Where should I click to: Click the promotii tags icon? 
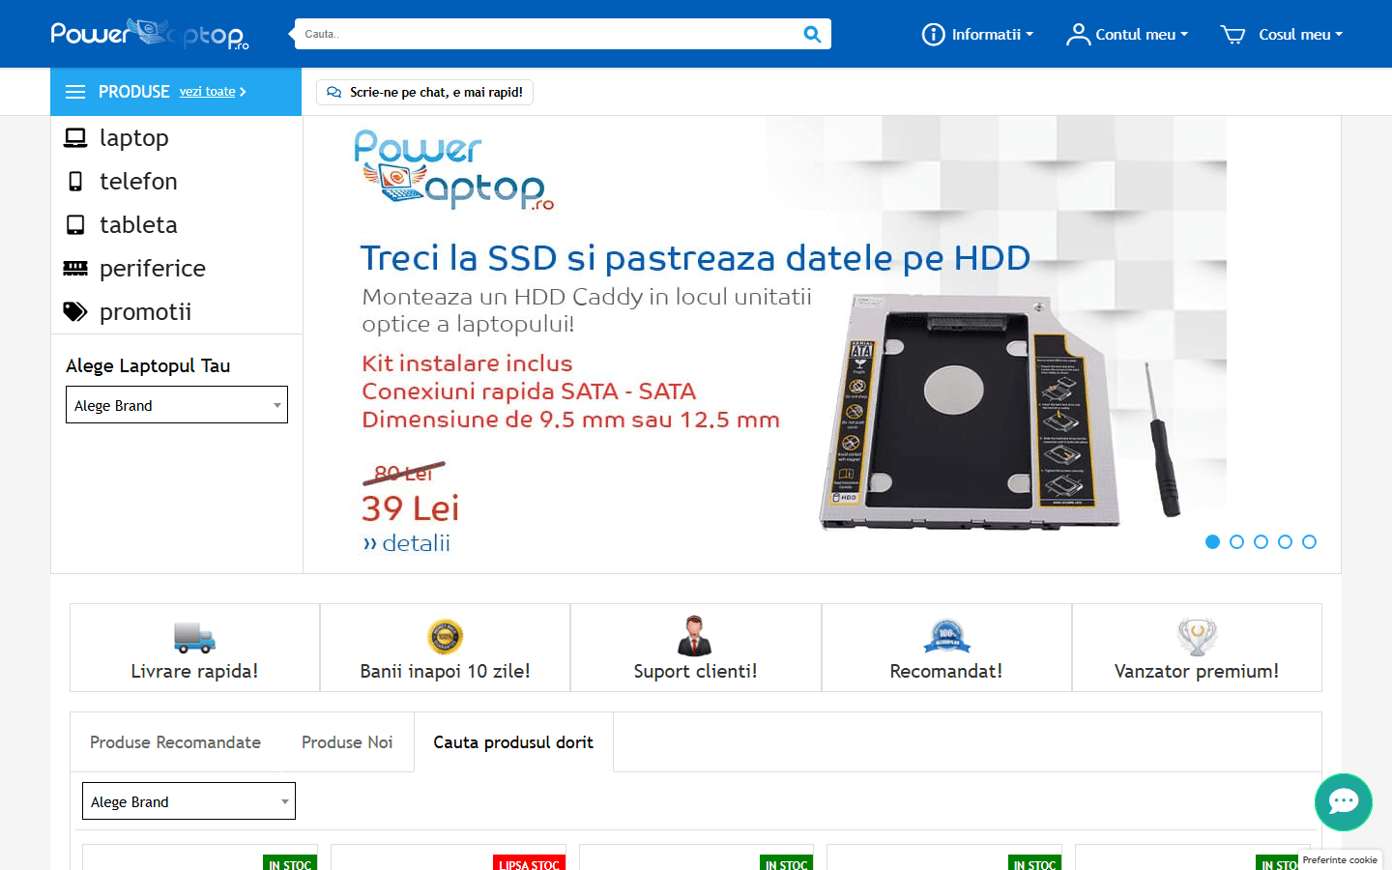75,311
